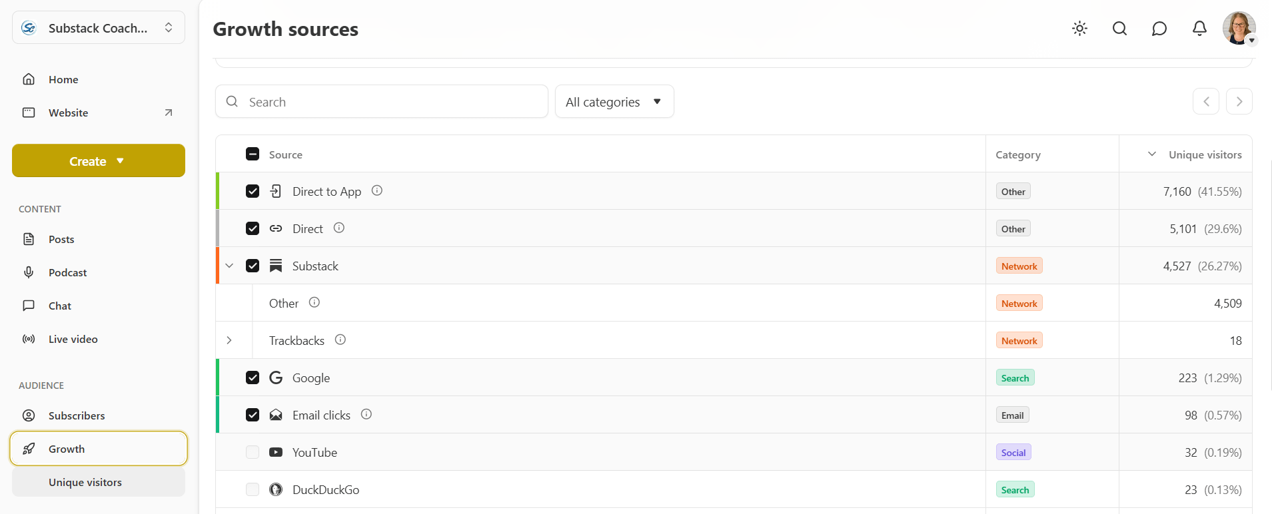Collapse the Substack source row
Screen dimensions: 1272x514
point(229,266)
